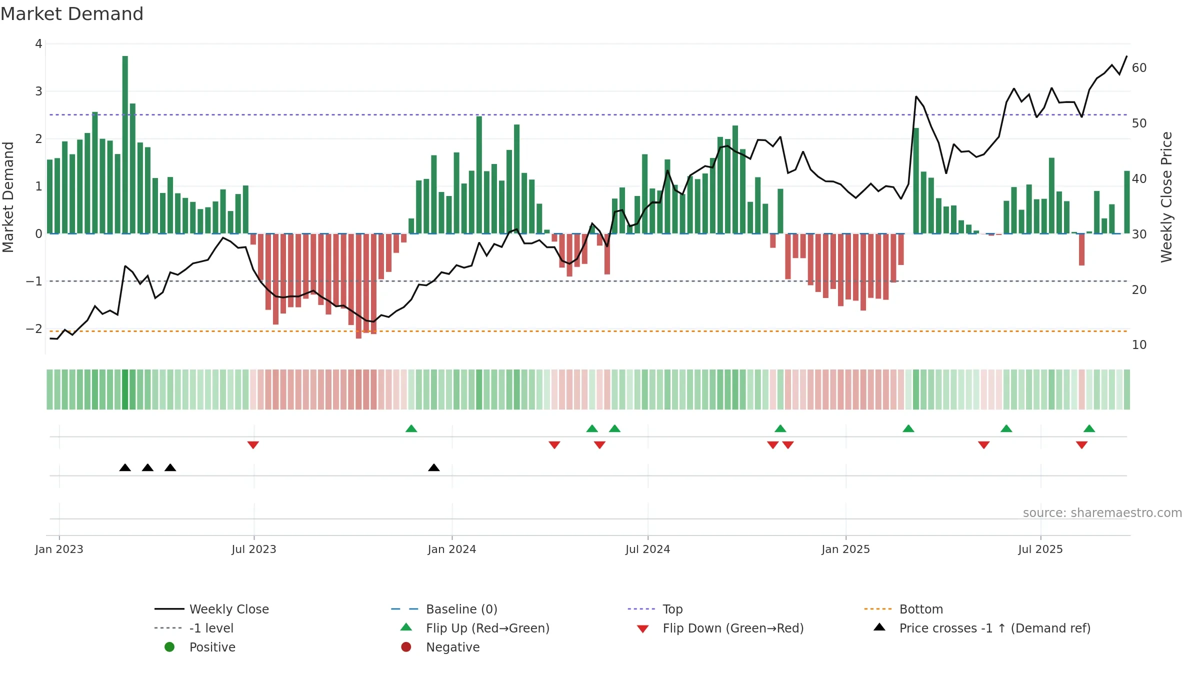Click the Market Demand chart title

point(72,14)
